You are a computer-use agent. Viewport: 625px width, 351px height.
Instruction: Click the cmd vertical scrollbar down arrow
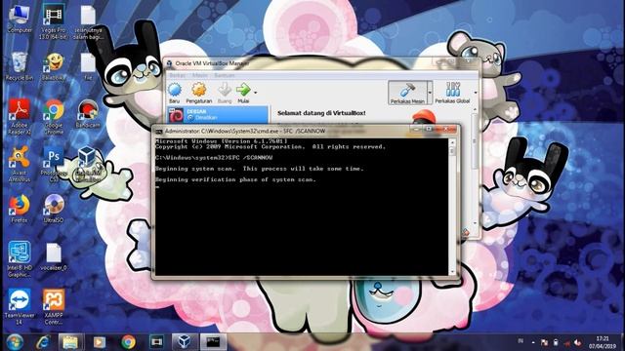point(452,272)
